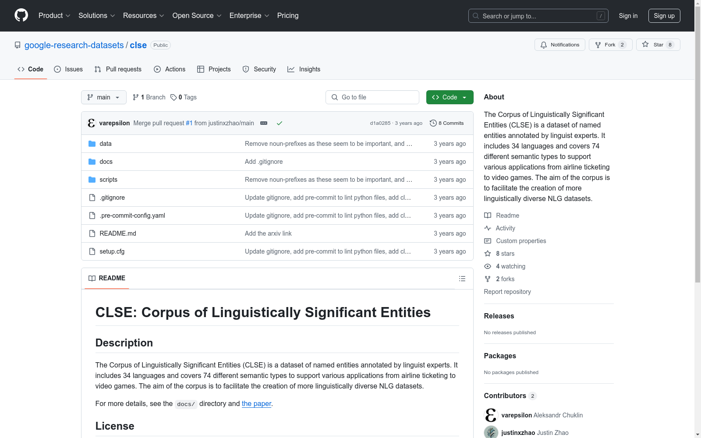Open the Pricing page
This screenshot has height=438, width=701.
(288, 15)
